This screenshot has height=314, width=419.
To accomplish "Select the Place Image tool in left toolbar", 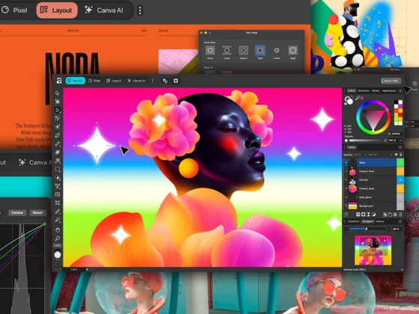I will pyautogui.click(x=58, y=194).
